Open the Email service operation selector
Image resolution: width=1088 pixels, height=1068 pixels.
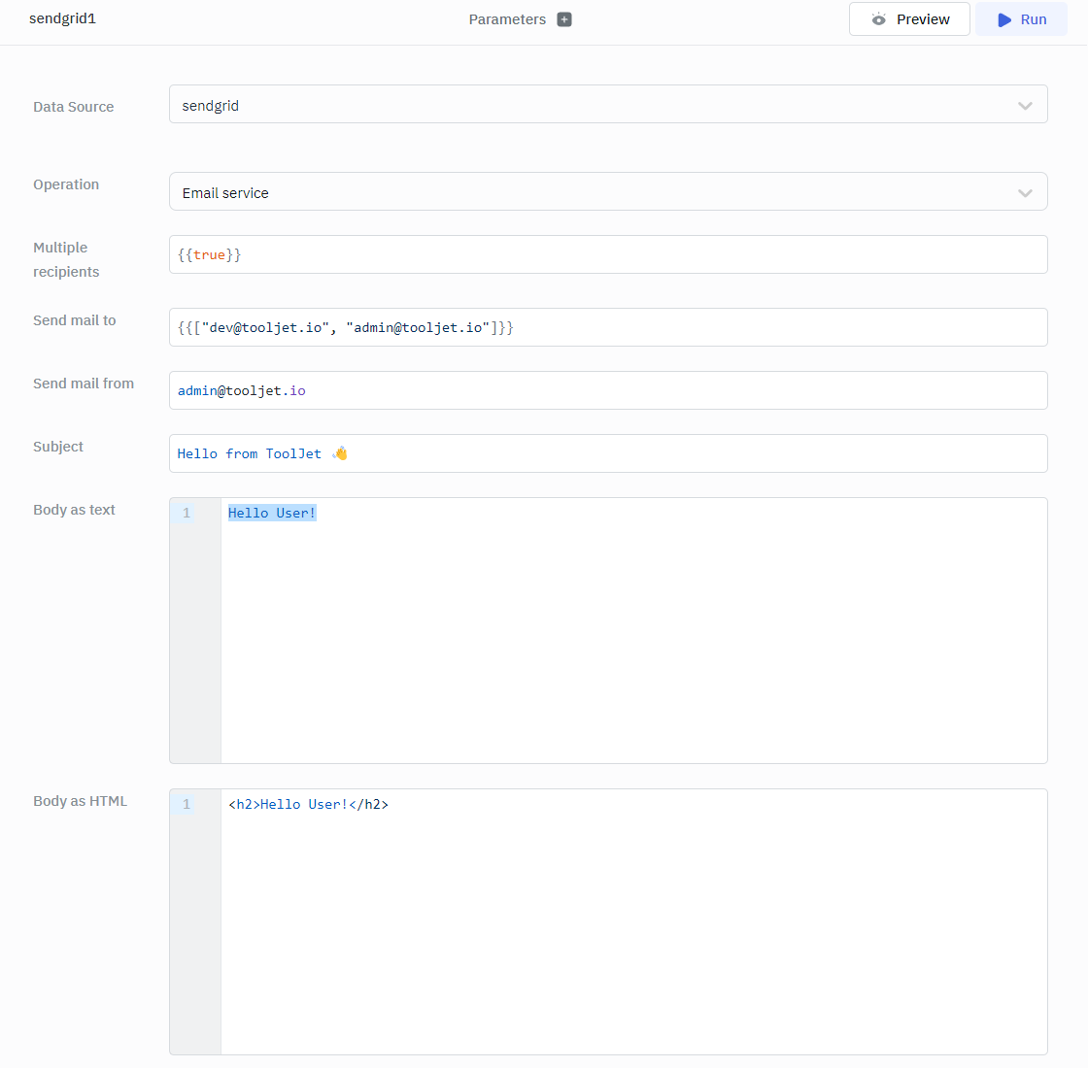(x=225, y=193)
